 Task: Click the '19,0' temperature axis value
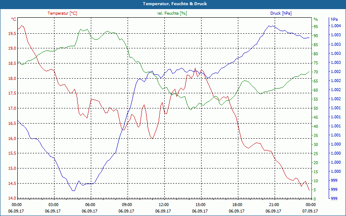[x=12, y=48]
